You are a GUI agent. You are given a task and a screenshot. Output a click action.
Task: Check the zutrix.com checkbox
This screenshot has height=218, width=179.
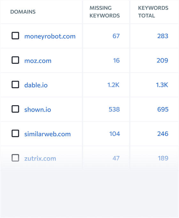pyautogui.click(x=15, y=158)
